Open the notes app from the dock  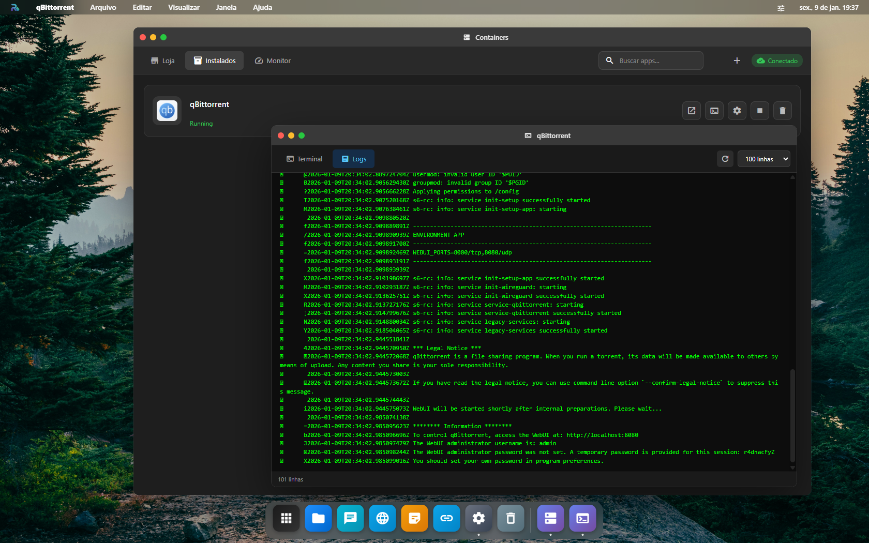tap(414, 518)
